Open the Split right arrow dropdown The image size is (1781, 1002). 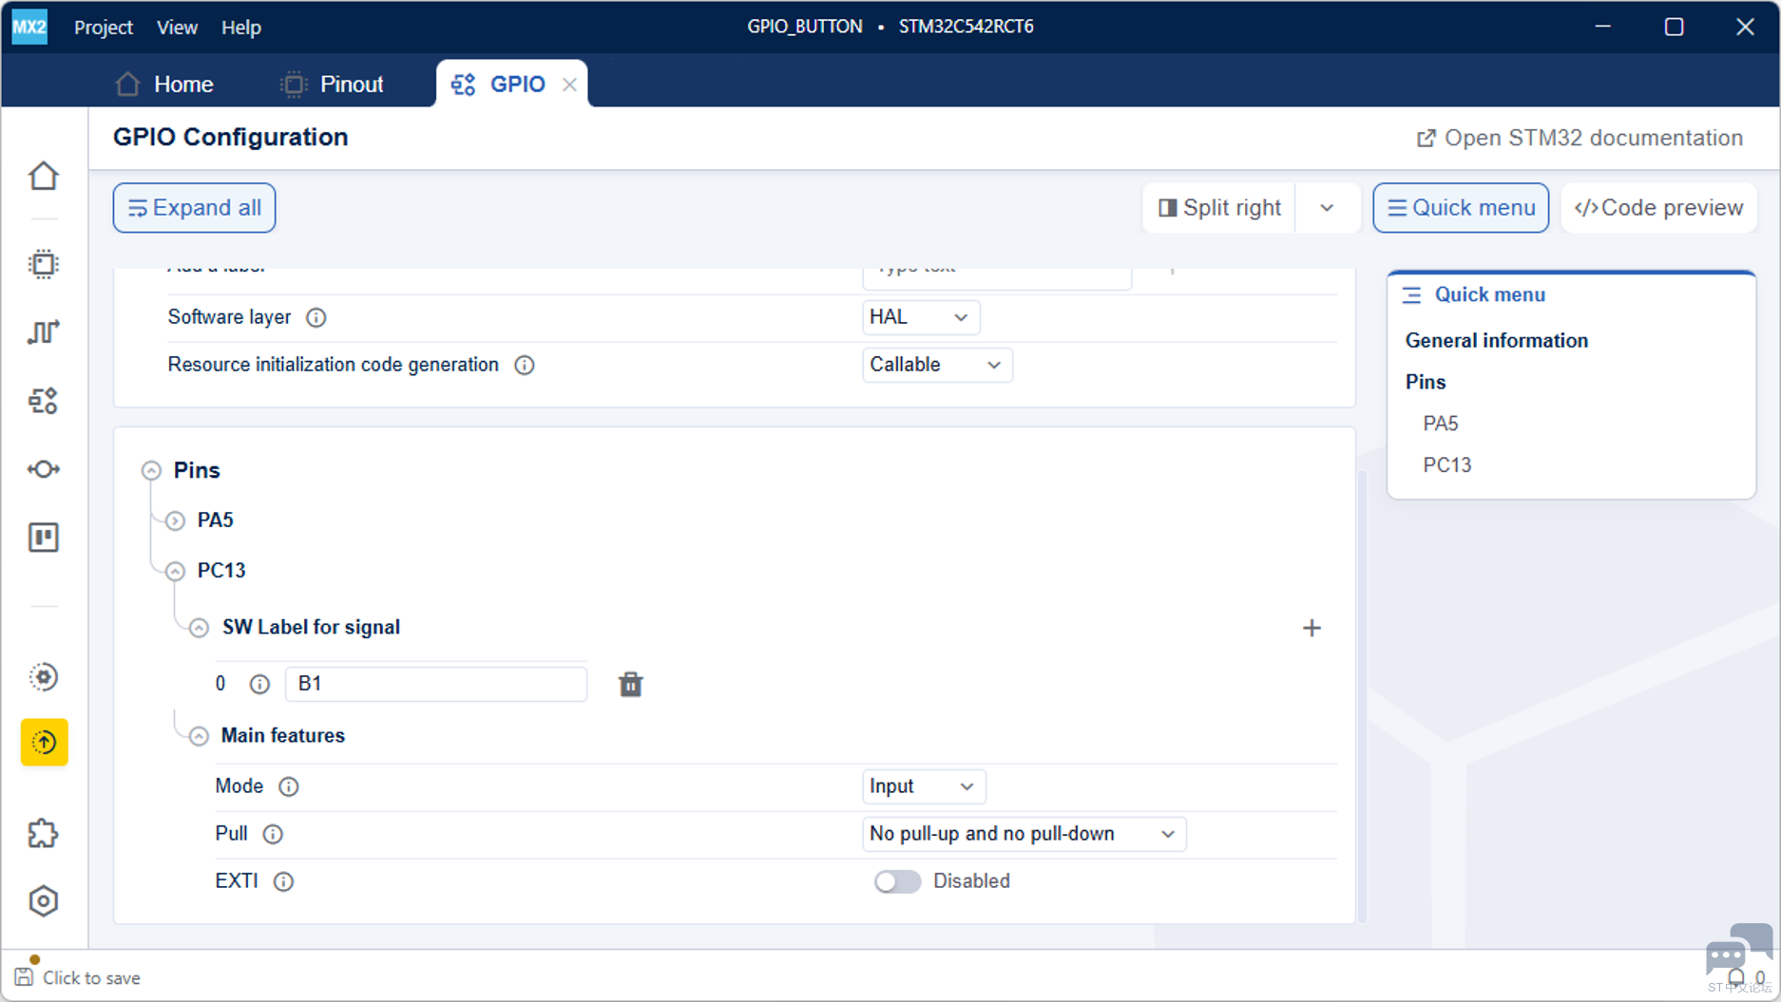(1327, 208)
